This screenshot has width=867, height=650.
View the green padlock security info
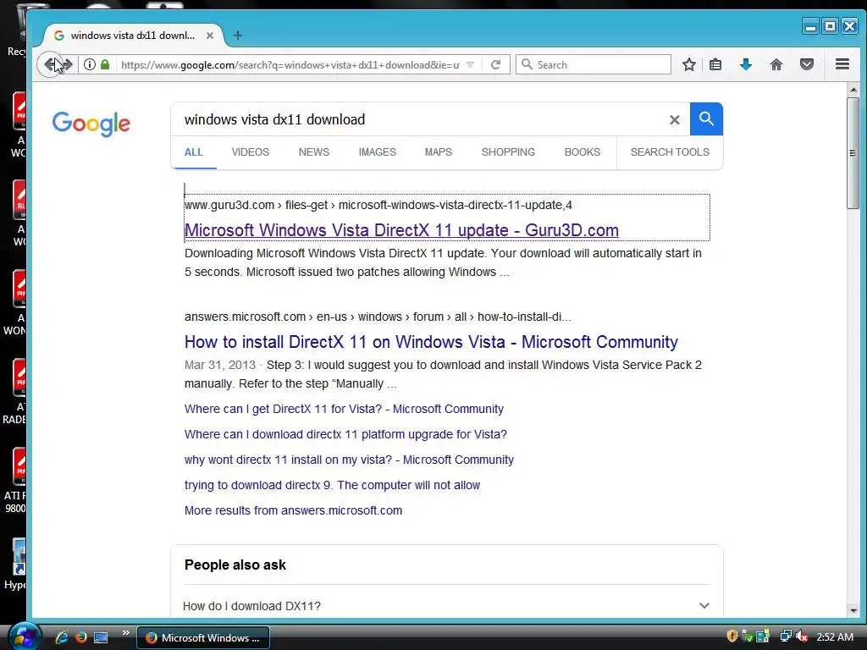(105, 64)
